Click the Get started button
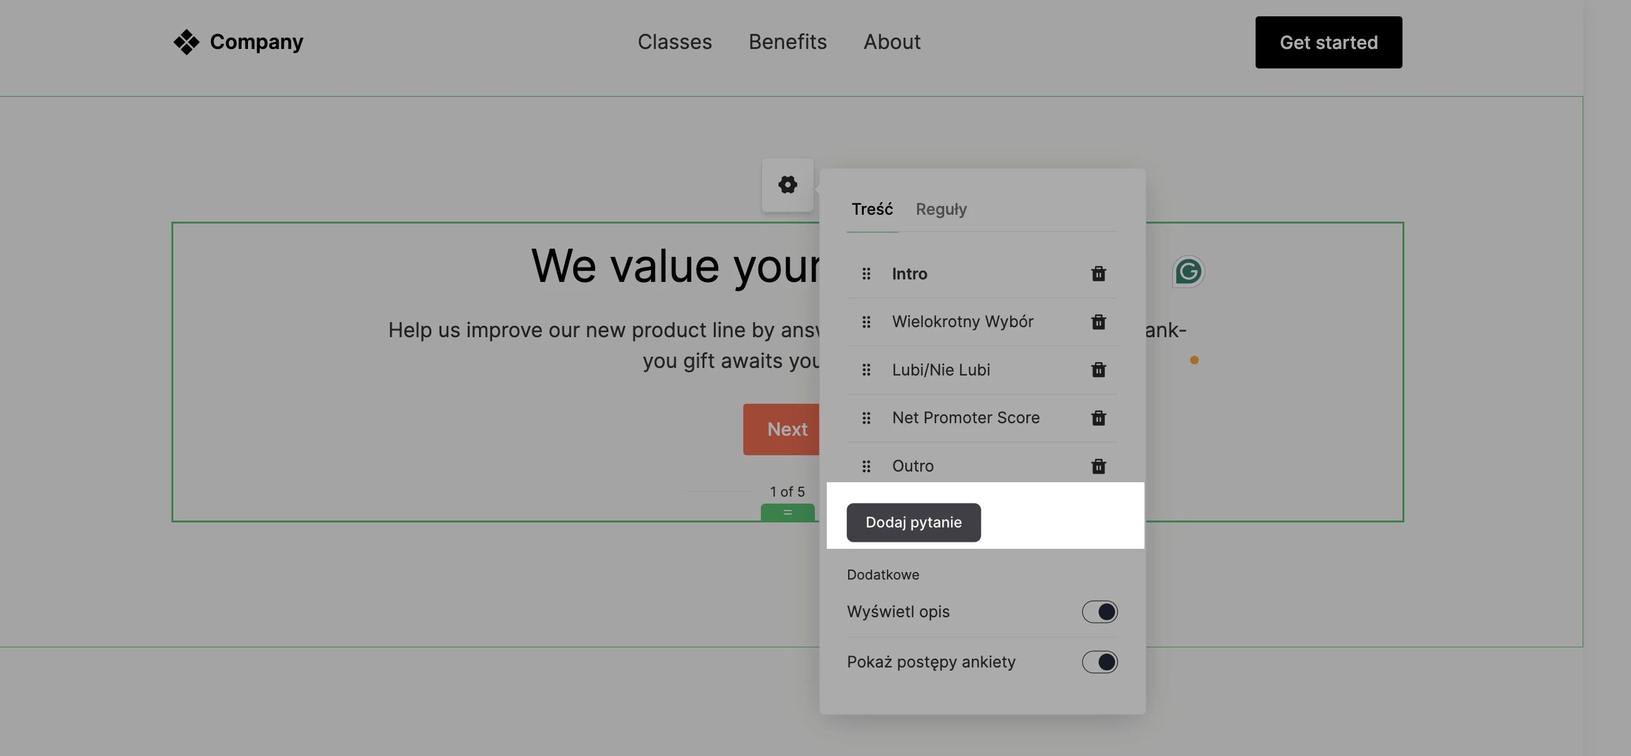The height and width of the screenshot is (756, 1631). pos(1328,43)
